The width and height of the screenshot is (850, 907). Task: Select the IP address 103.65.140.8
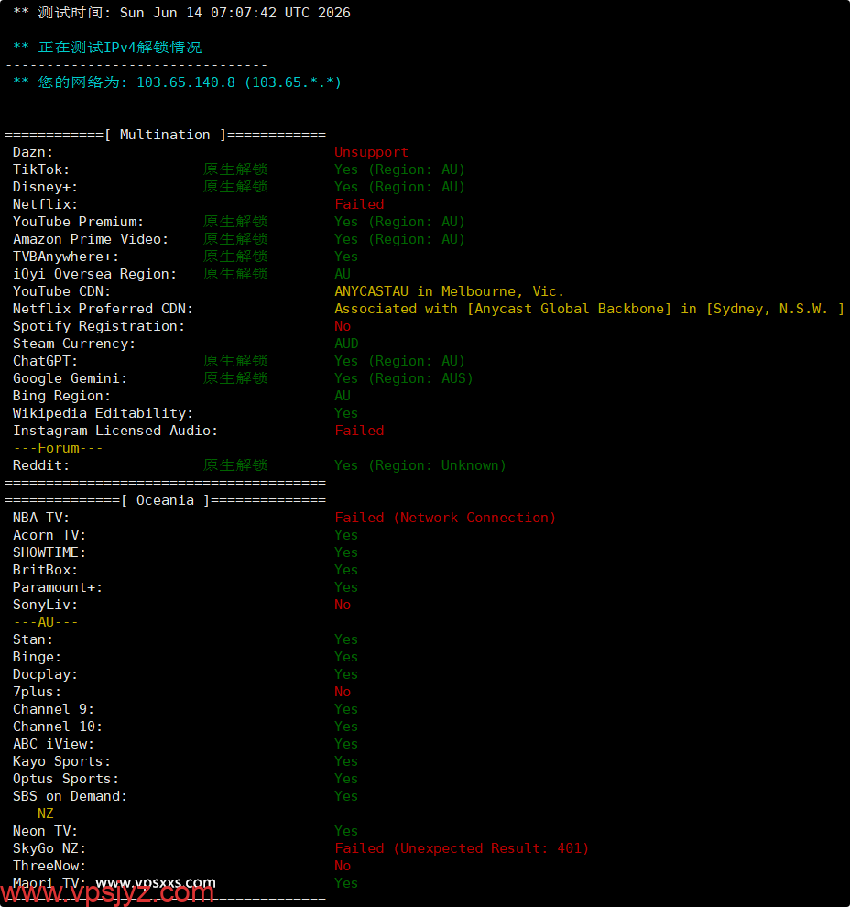[186, 82]
